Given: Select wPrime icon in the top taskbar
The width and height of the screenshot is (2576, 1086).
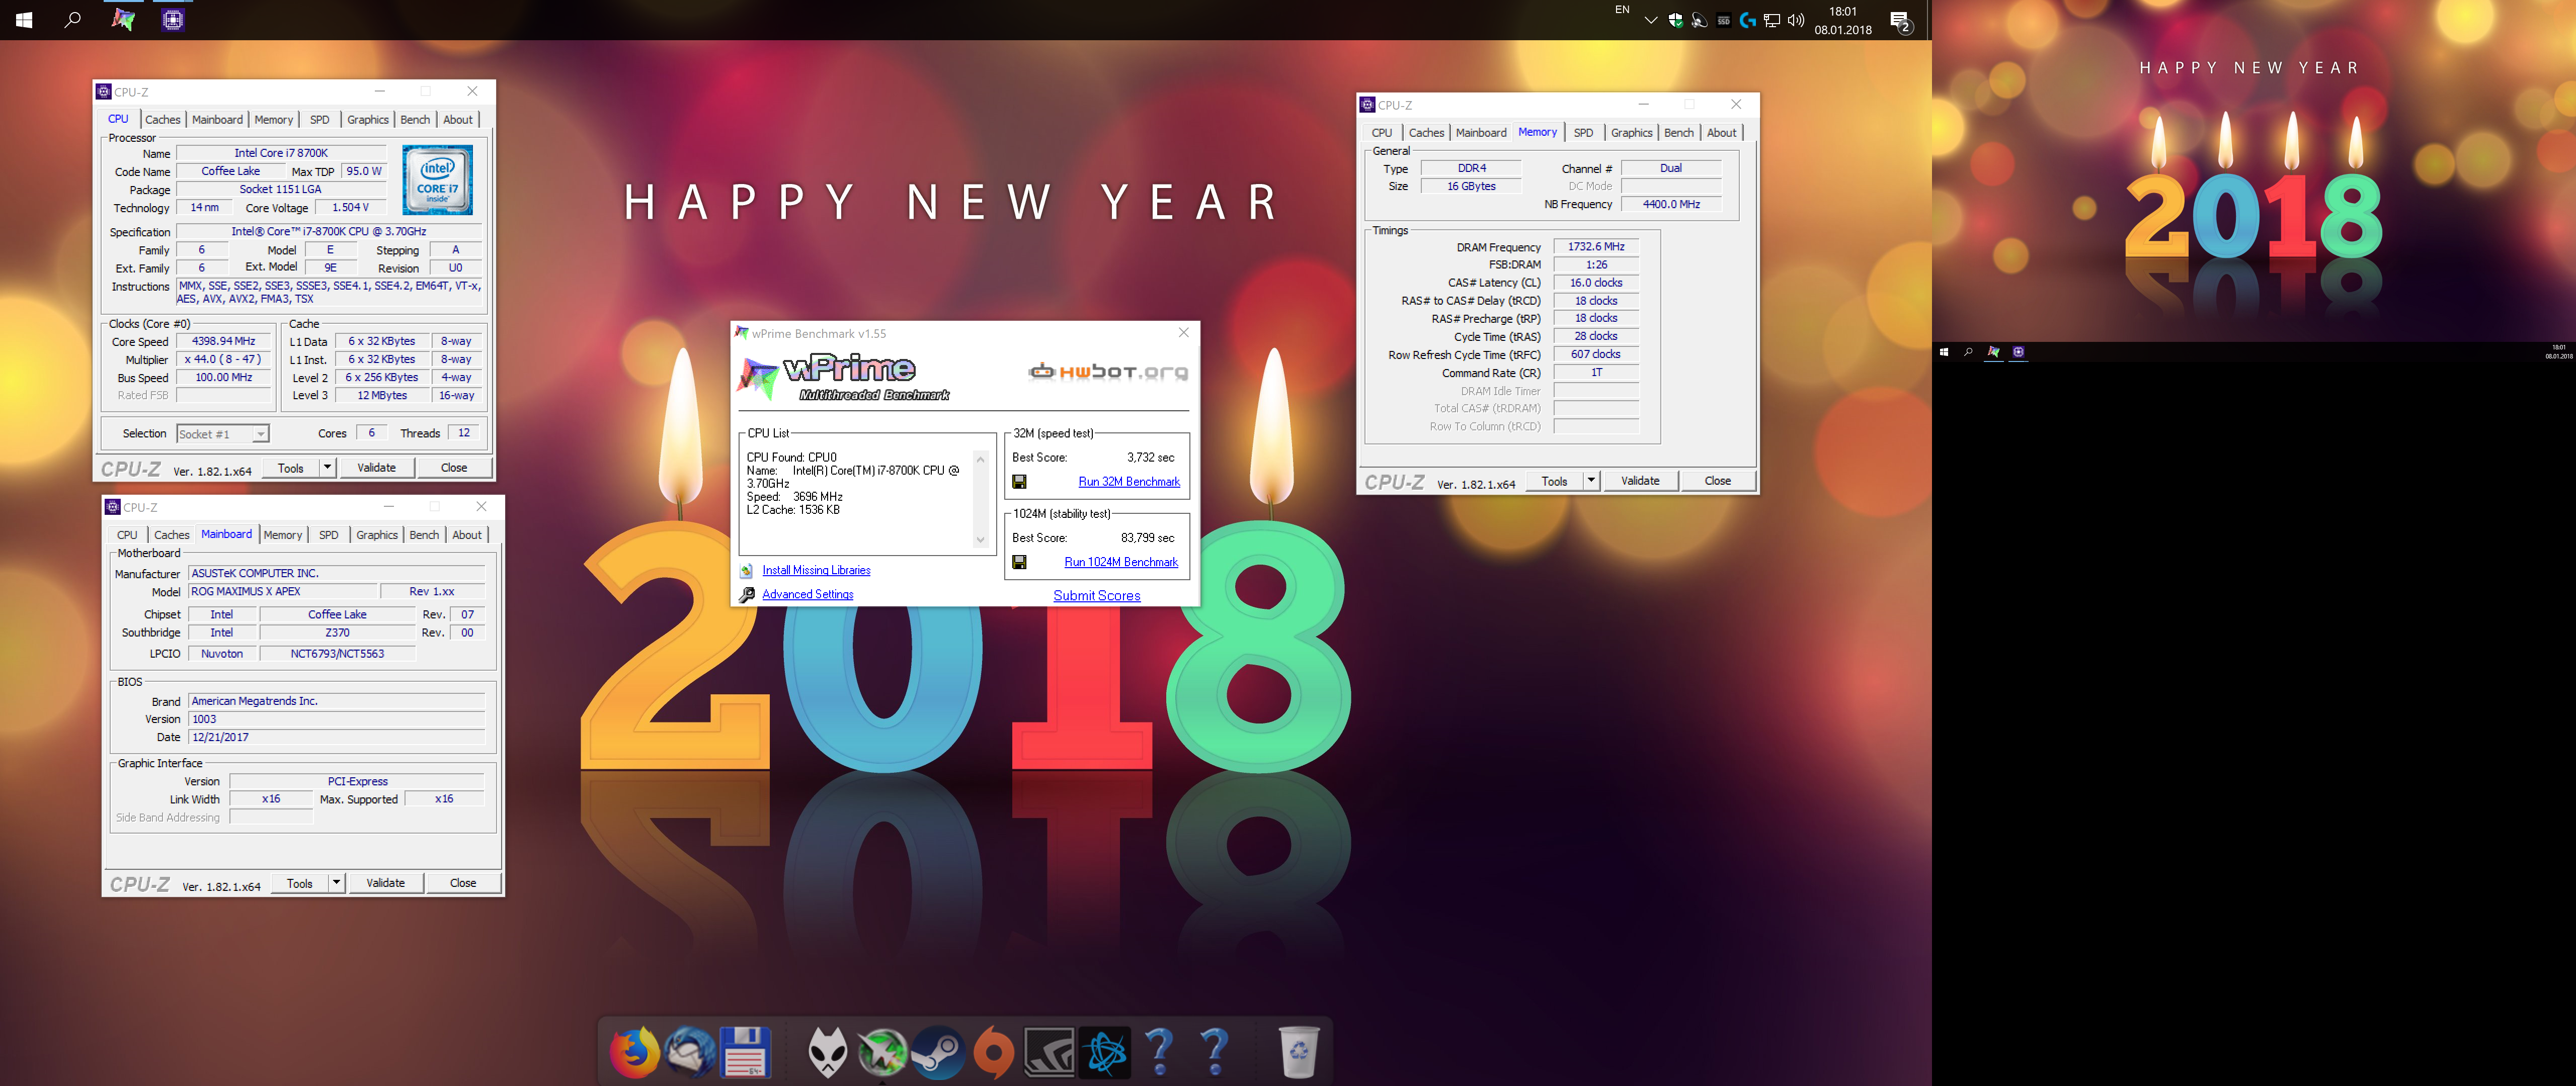Looking at the screenshot, I should pos(123,20).
